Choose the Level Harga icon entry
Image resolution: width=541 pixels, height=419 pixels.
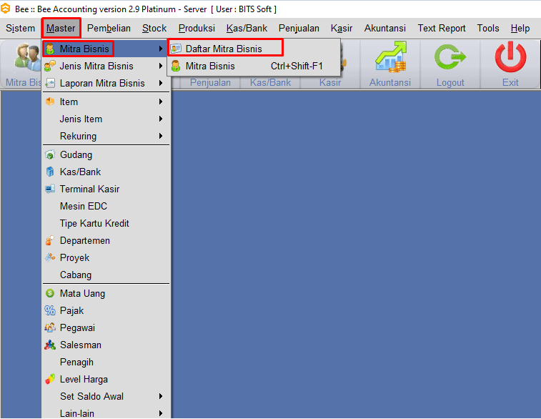coord(50,380)
